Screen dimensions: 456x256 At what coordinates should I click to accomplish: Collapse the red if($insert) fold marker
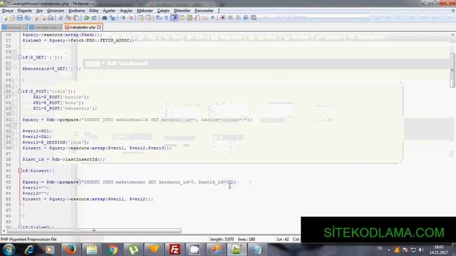point(19,171)
